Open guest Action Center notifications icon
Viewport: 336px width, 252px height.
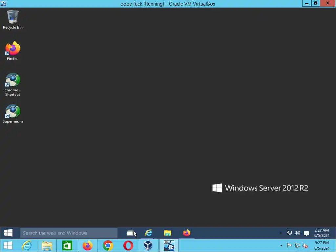pos(306,233)
